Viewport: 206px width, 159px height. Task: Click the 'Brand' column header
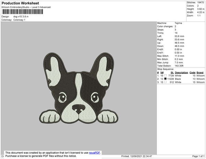pos(200,73)
